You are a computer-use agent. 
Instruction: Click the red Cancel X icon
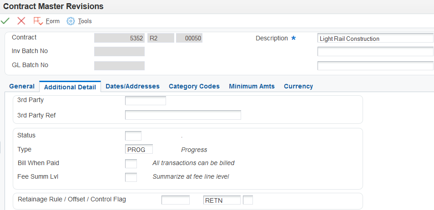[21, 21]
